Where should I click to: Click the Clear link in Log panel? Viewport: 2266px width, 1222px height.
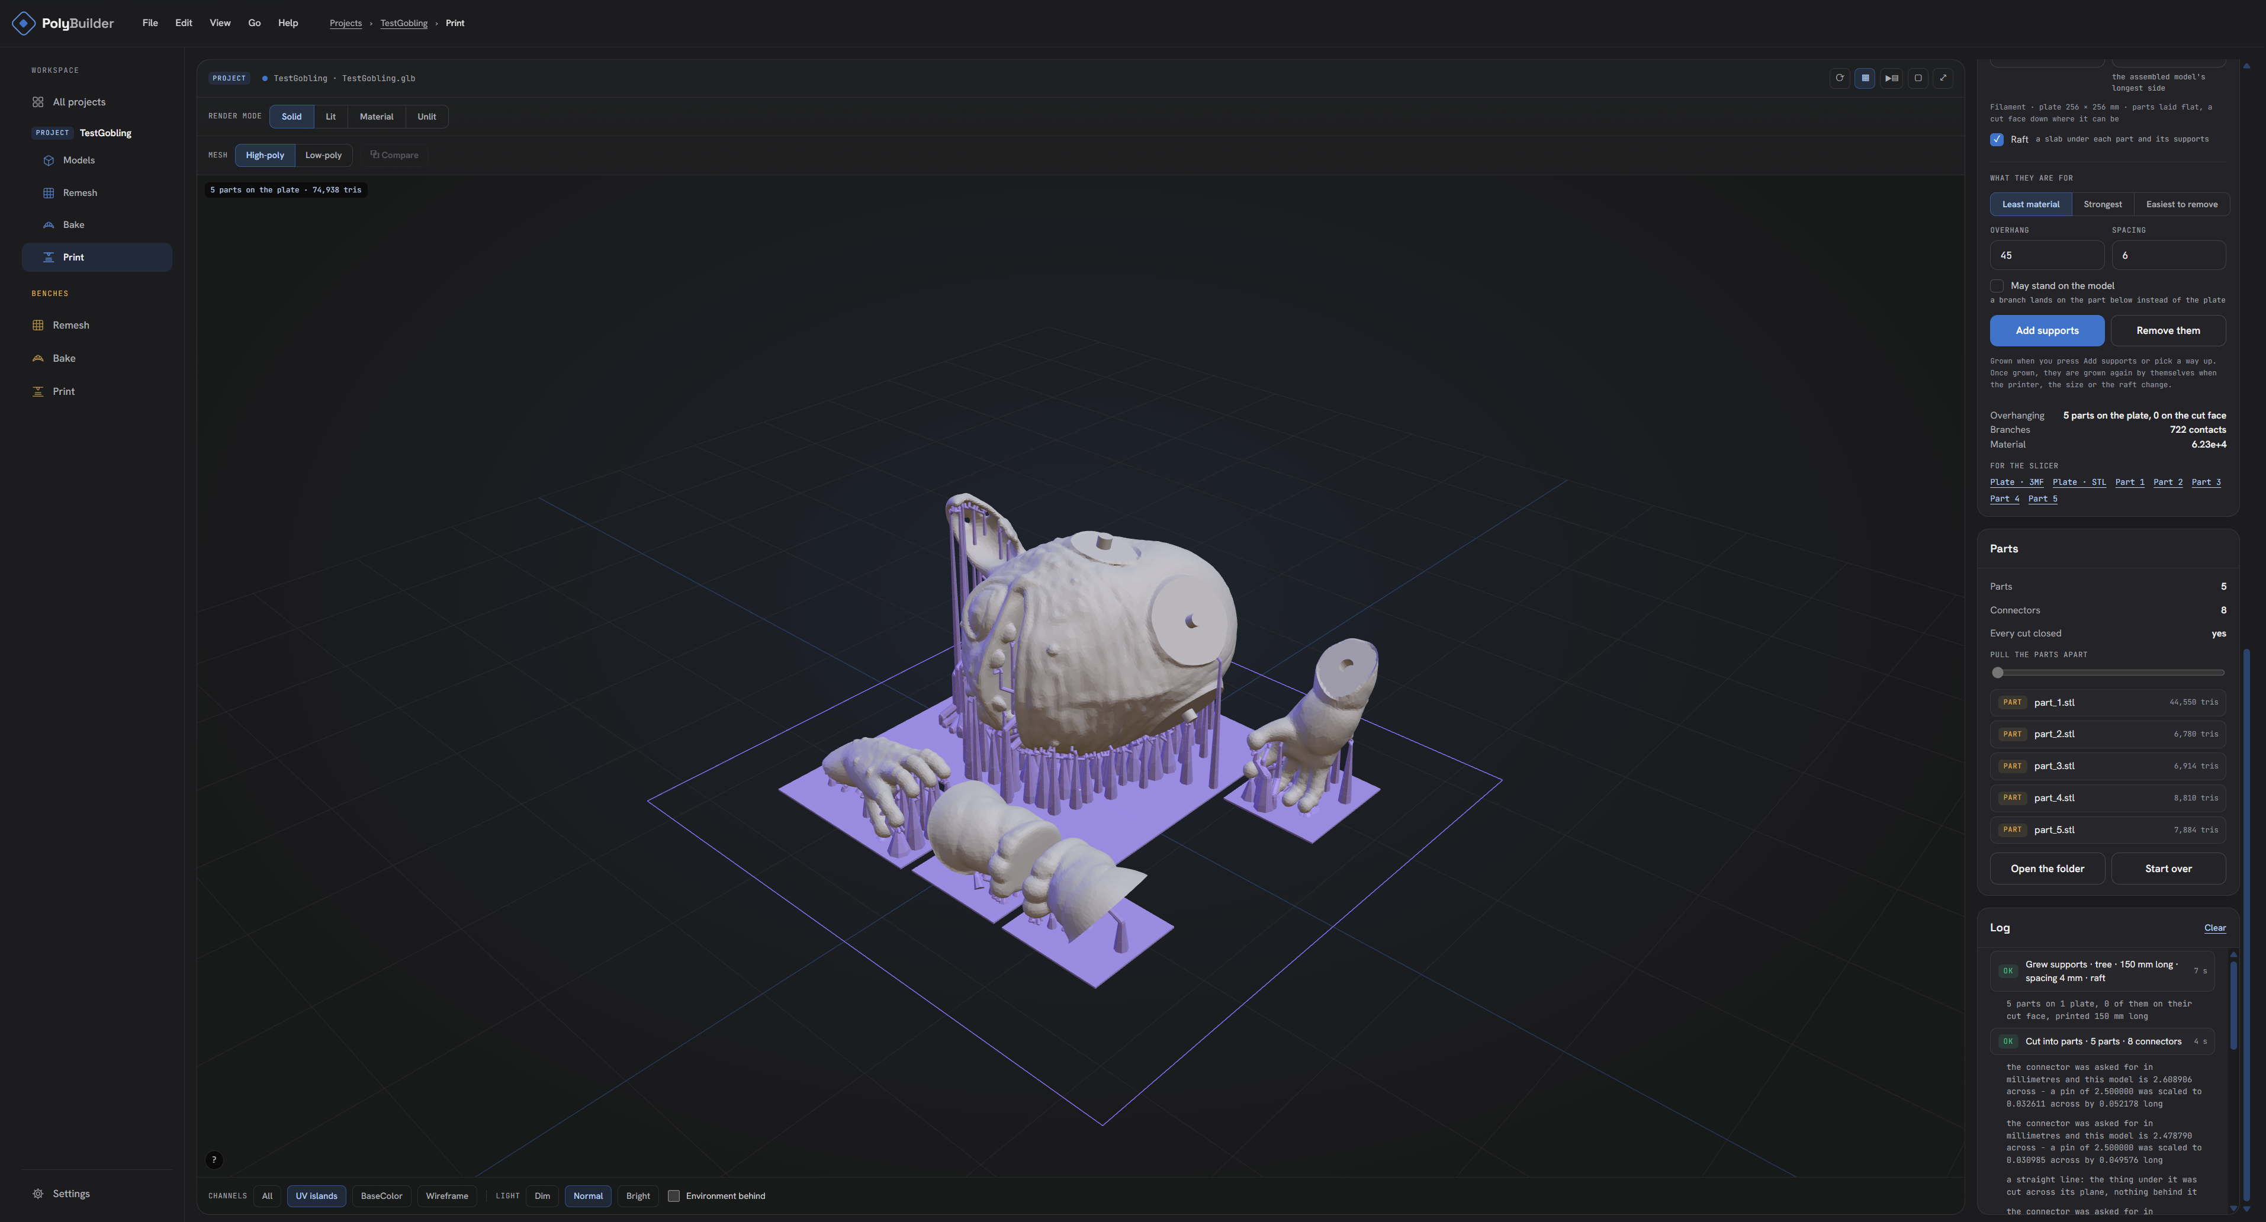point(2215,928)
